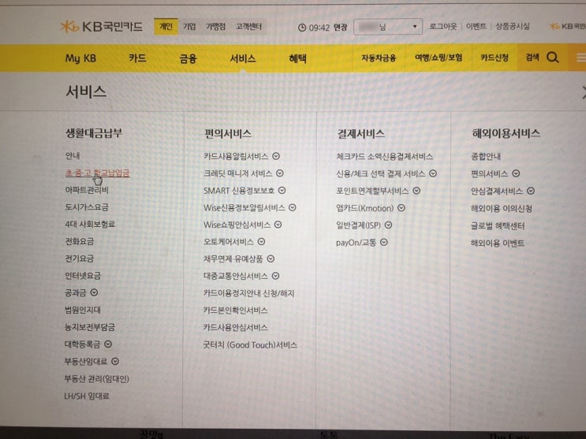Open 글로벌 혜택센터 link

(498, 225)
